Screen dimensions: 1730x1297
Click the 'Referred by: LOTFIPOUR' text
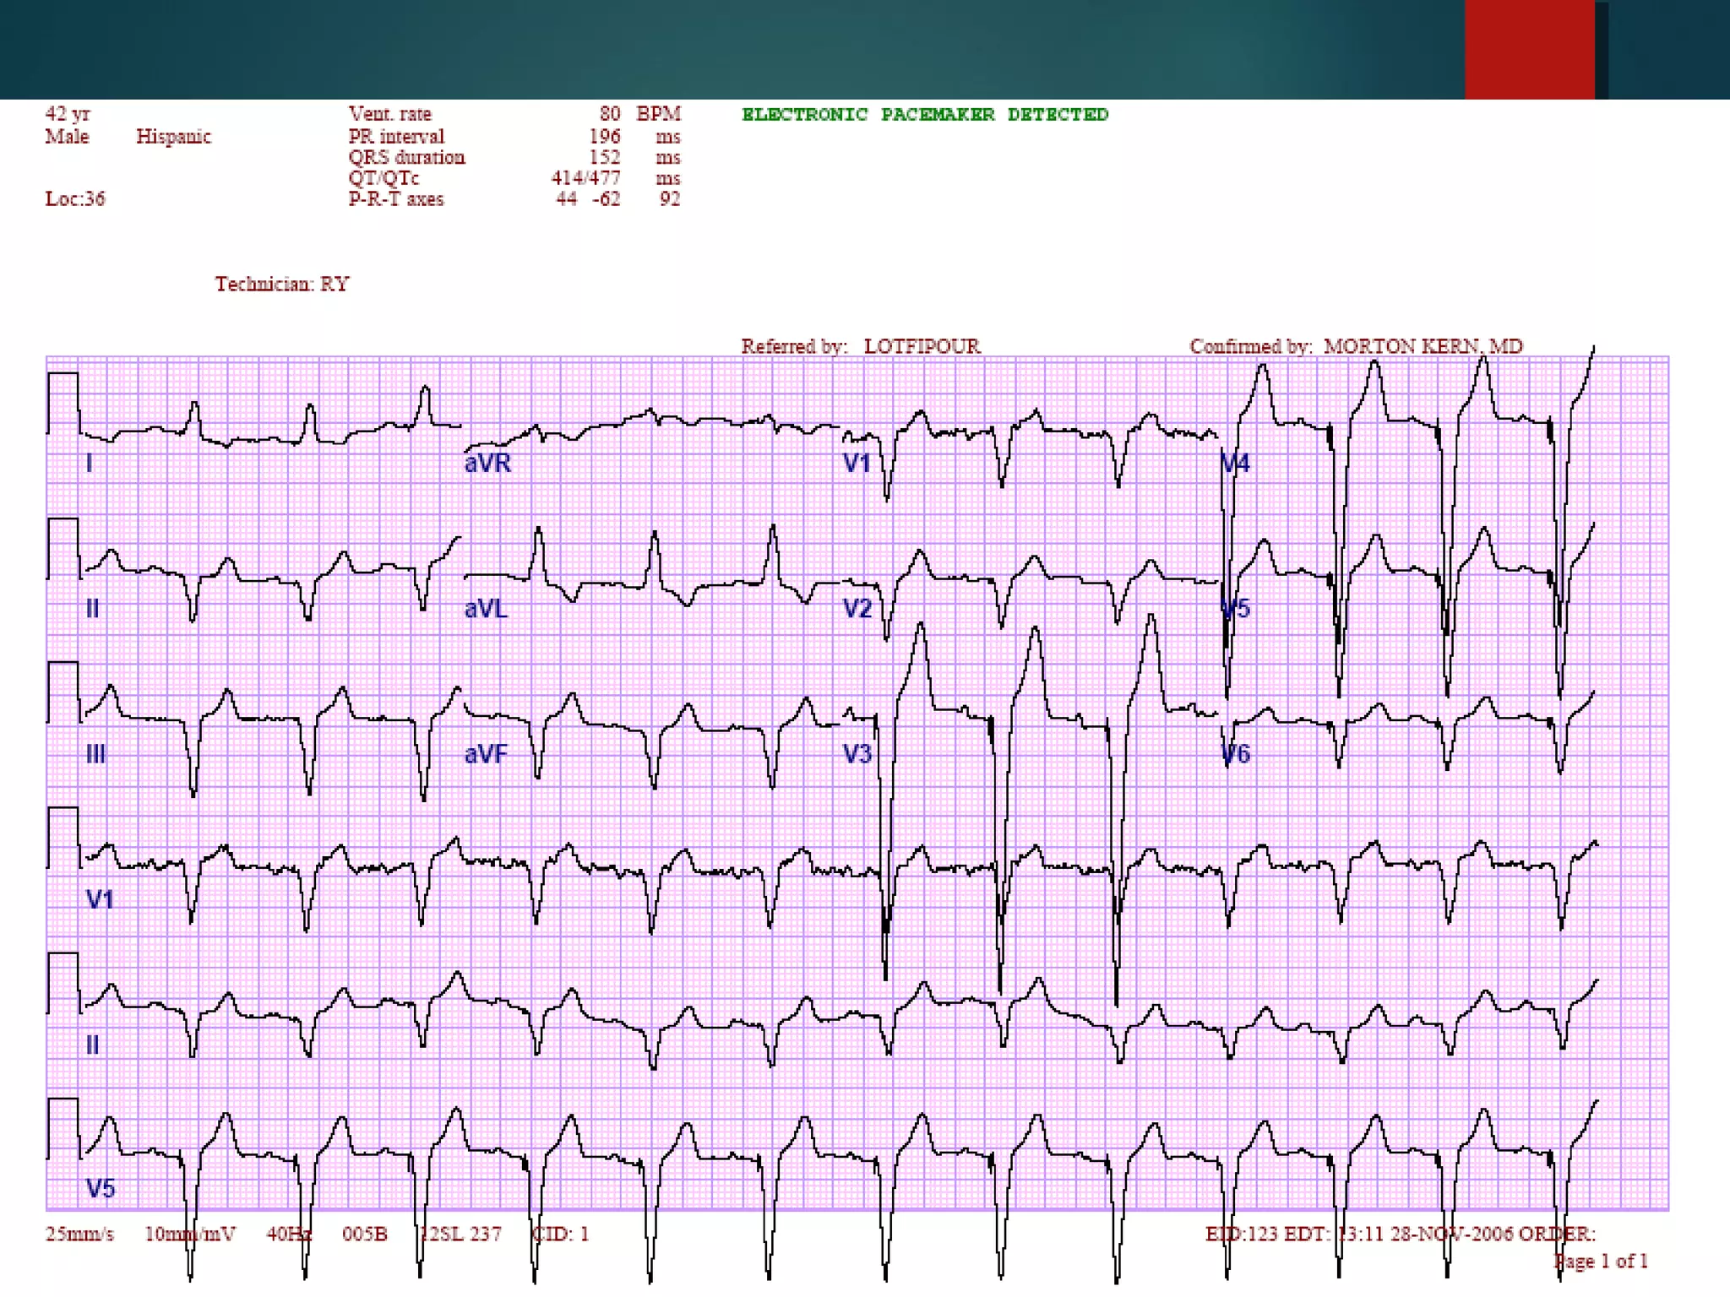click(860, 346)
